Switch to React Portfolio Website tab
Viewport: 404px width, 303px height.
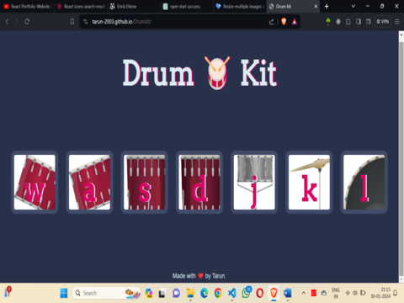[x=27, y=7]
